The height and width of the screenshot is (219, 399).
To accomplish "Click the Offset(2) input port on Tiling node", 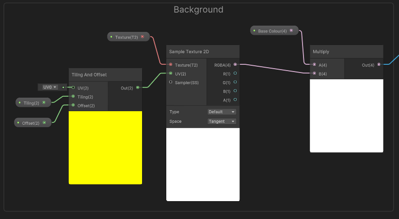I will [73, 105].
